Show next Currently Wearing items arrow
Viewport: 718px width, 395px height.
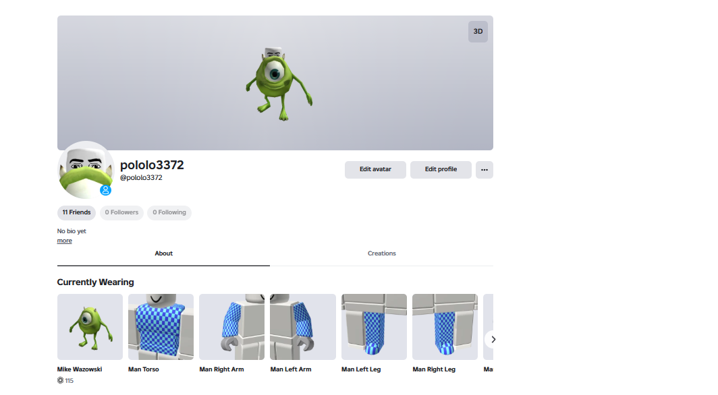click(x=493, y=339)
